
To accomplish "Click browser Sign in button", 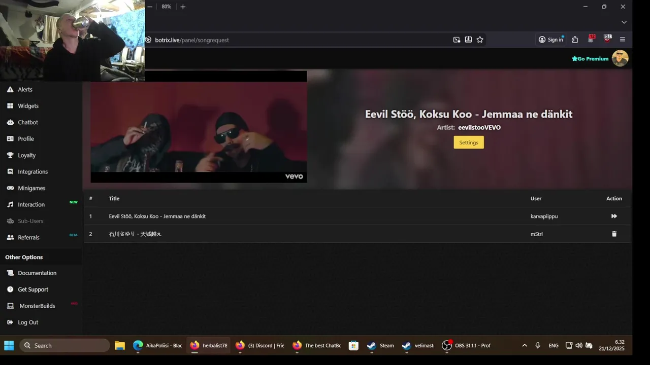I will (x=551, y=40).
